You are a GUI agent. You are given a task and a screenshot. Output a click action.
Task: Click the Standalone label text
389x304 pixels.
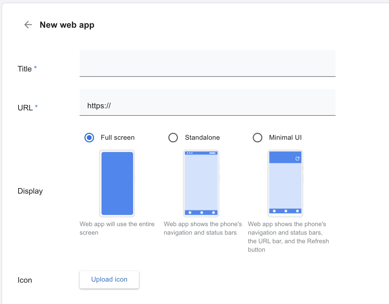point(202,138)
